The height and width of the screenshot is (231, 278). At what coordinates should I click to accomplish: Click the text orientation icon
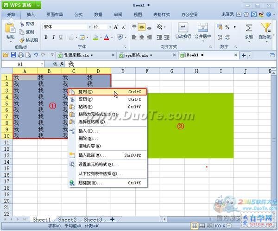pos(159,27)
